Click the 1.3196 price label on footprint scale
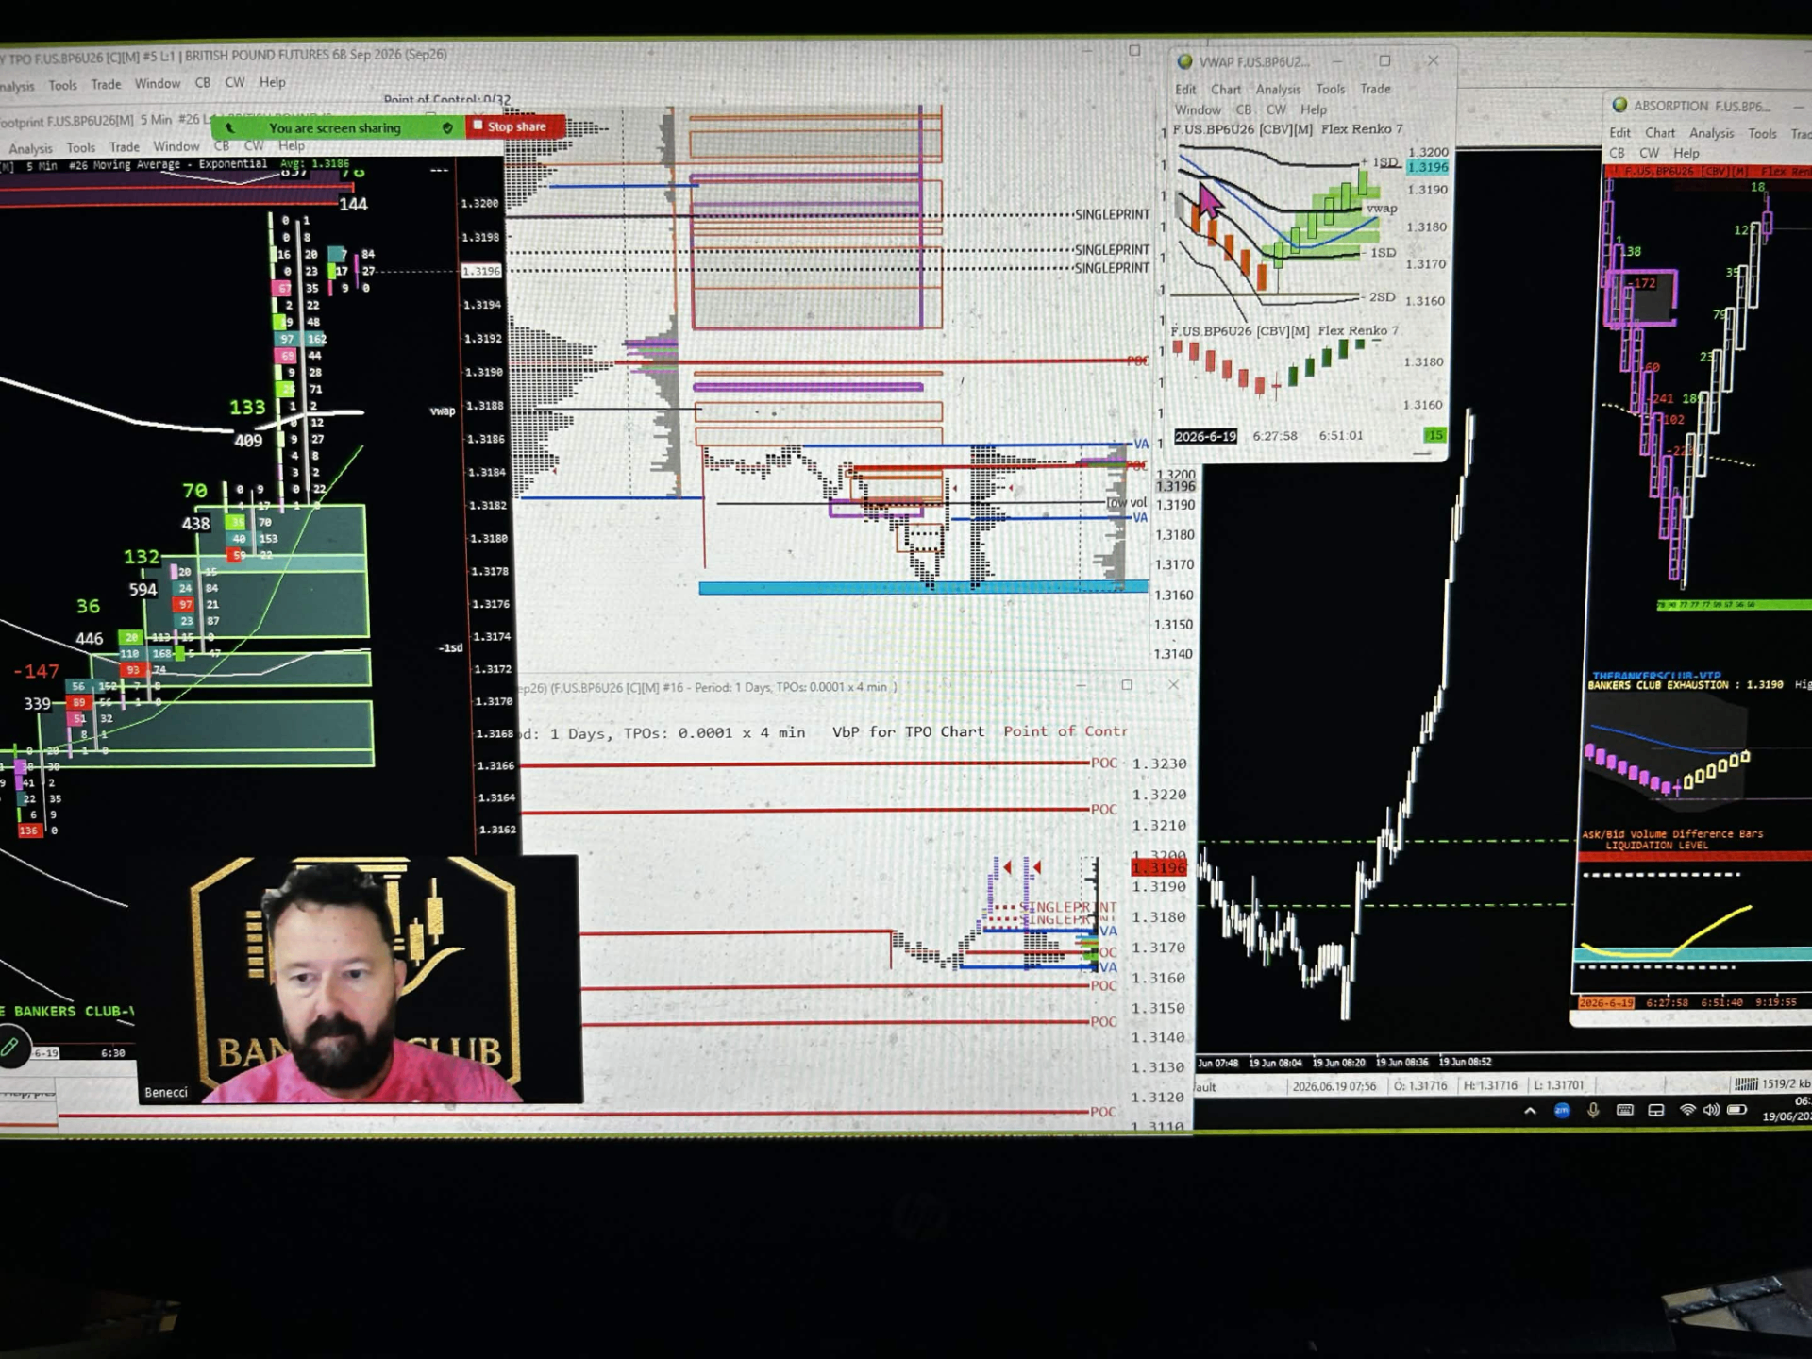Image resolution: width=1812 pixels, height=1359 pixels. (481, 271)
